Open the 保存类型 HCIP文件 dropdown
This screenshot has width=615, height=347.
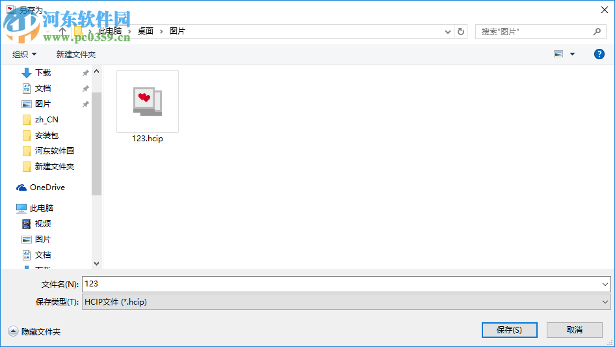tap(347, 302)
